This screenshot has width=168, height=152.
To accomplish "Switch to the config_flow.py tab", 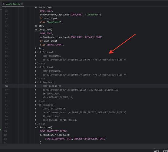I will 13,4.
